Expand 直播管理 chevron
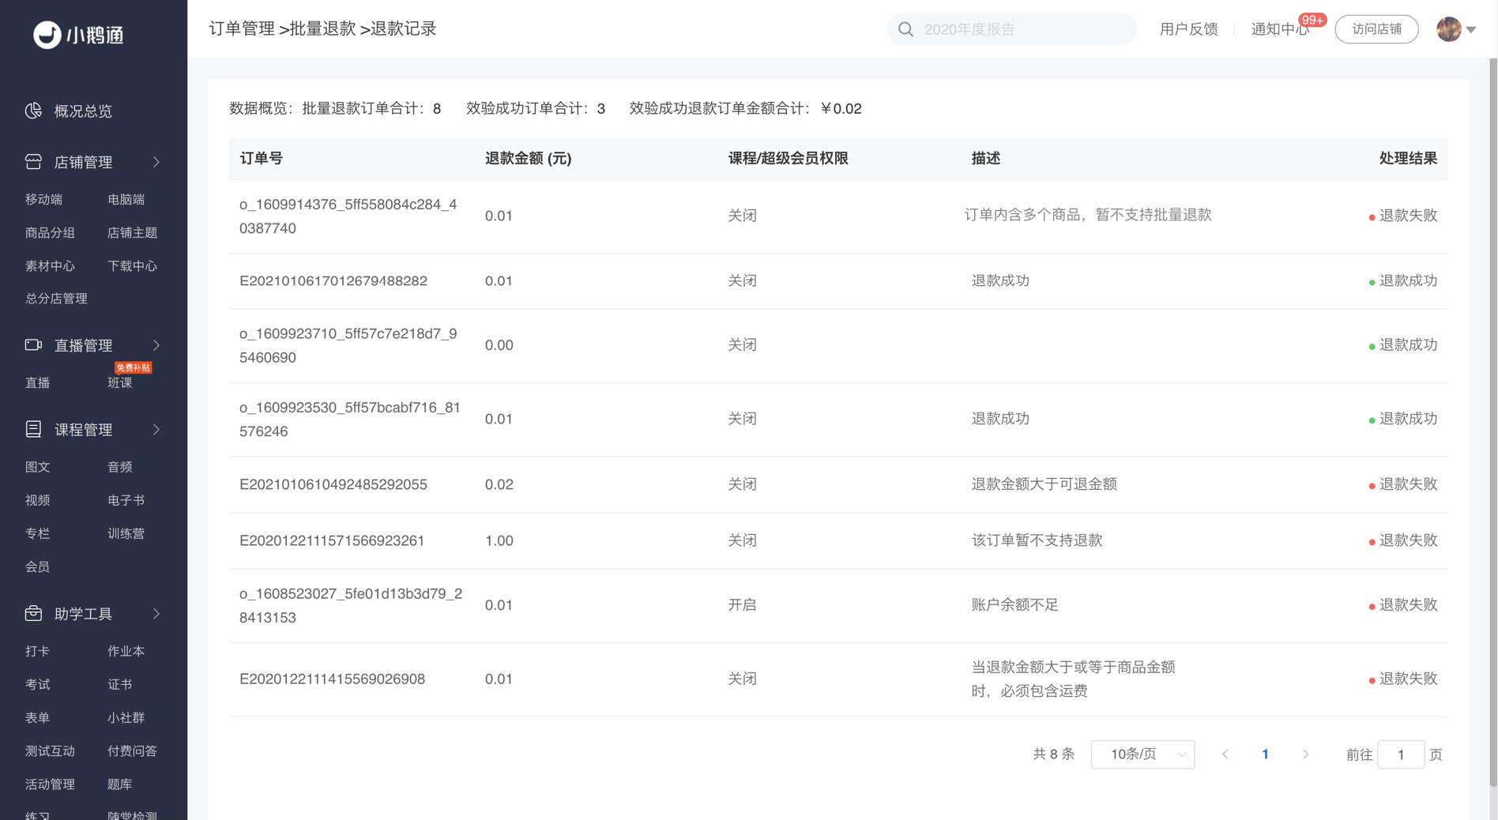Image resolution: width=1498 pixels, height=820 pixels. (156, 345)
